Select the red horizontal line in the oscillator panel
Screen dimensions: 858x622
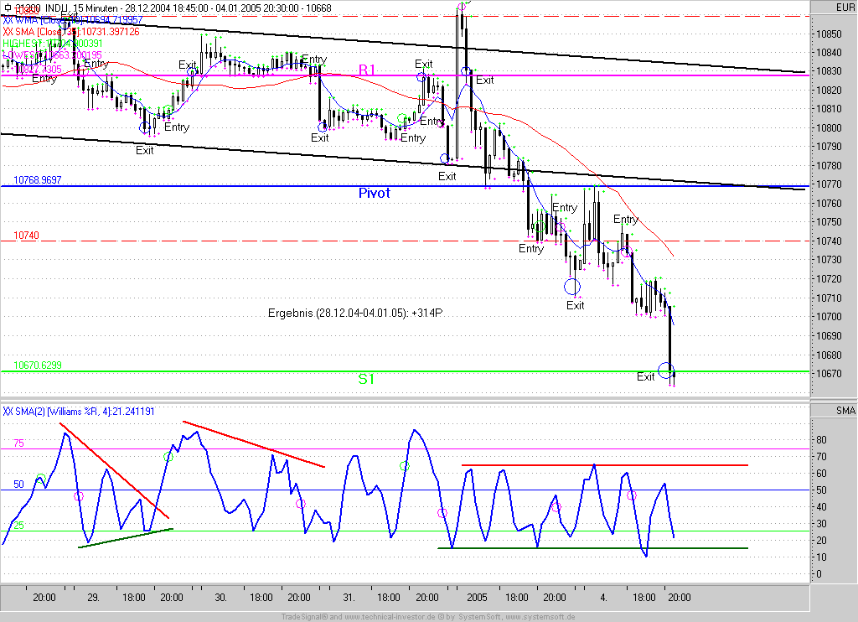click(x=603, y=465)
